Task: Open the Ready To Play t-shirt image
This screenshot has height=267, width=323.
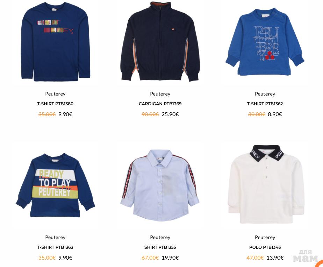Action: point(56,185)
